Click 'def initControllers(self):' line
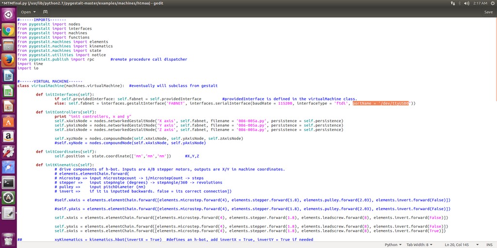The image size is (497, 248). pos(66,112)
